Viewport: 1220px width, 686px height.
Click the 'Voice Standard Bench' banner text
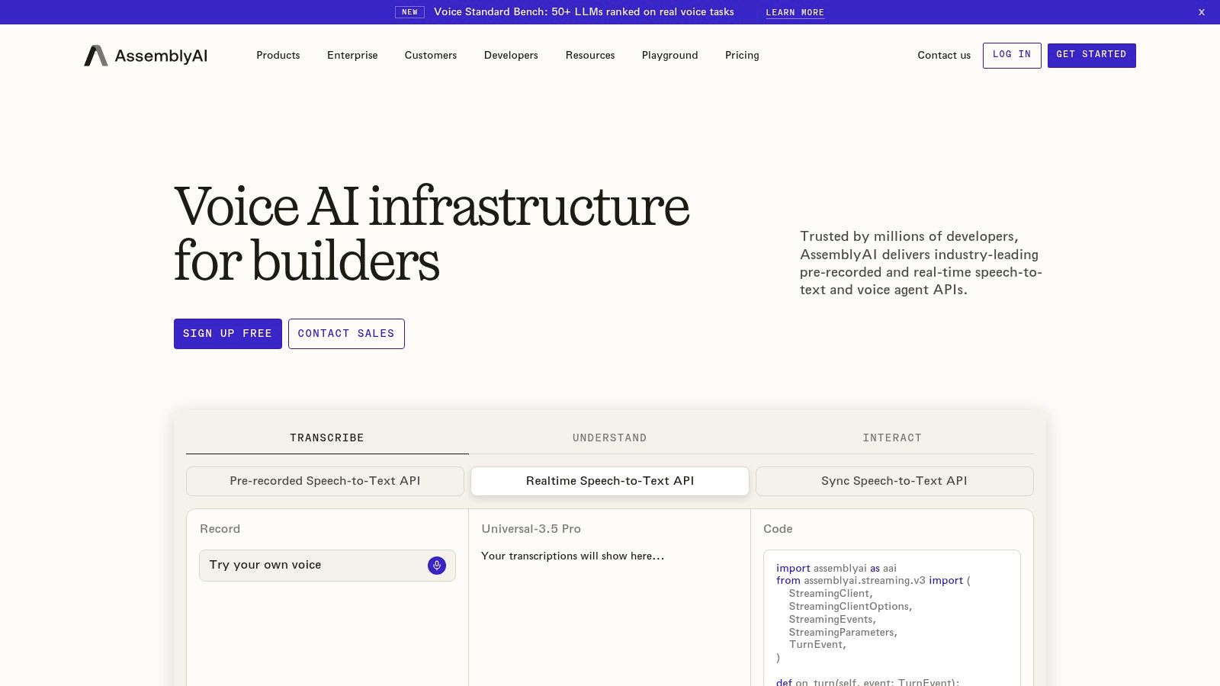click(584, 12)
